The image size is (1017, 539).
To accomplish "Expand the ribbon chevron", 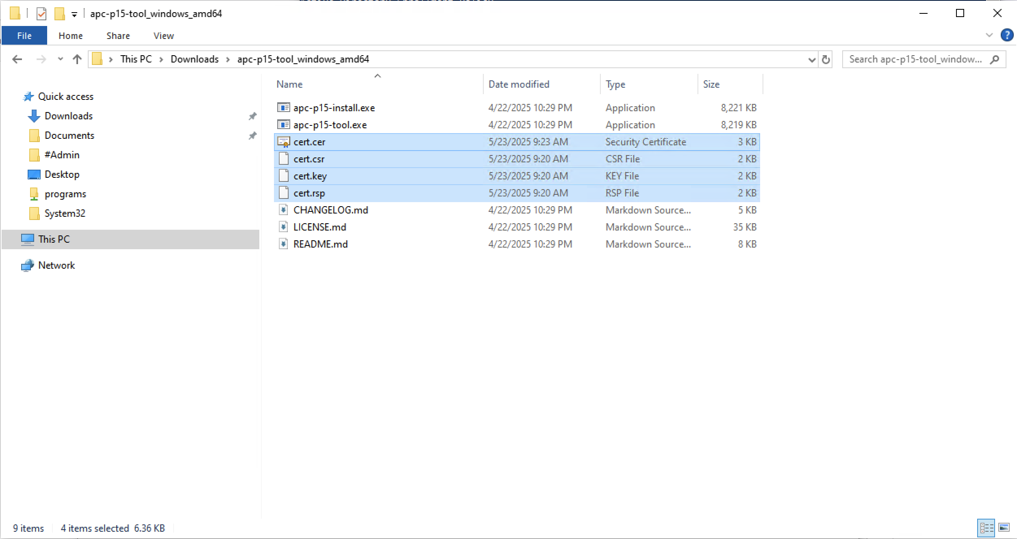I will coord(989,35).
